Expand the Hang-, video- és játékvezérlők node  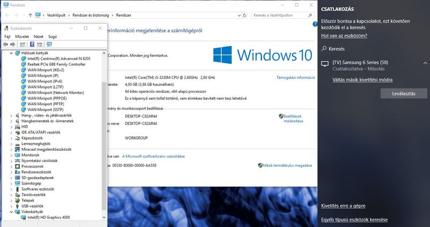tap(11, 115)
